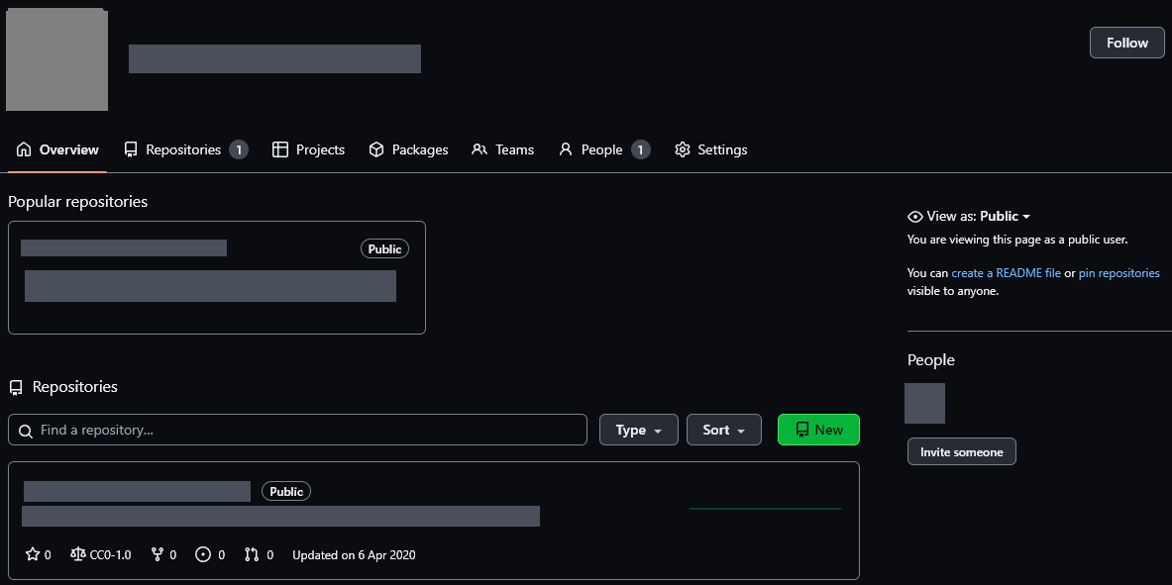The image size is (1172, 585).
Task: Click the star icon on repository row
Action: [x=33, y=555]
